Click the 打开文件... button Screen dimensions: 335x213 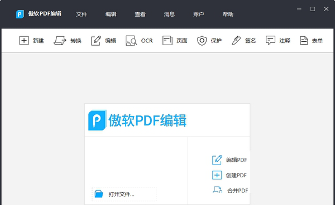pos(124,194)
